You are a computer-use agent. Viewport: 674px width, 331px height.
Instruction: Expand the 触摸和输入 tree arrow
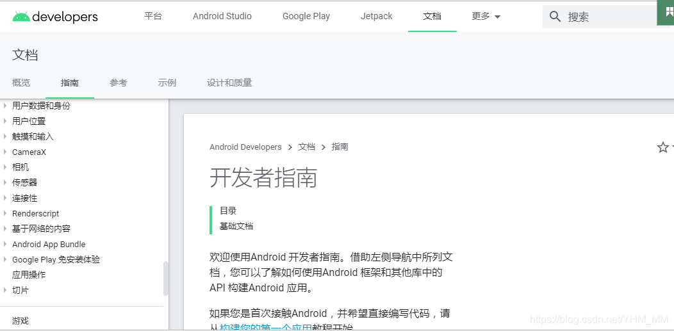tap(4, 136)
